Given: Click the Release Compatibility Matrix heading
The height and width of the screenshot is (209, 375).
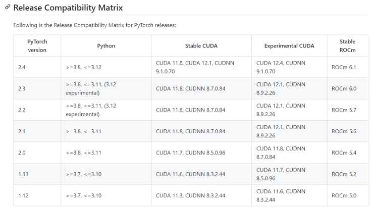Looking at the screenshot, I should point(68,8).
